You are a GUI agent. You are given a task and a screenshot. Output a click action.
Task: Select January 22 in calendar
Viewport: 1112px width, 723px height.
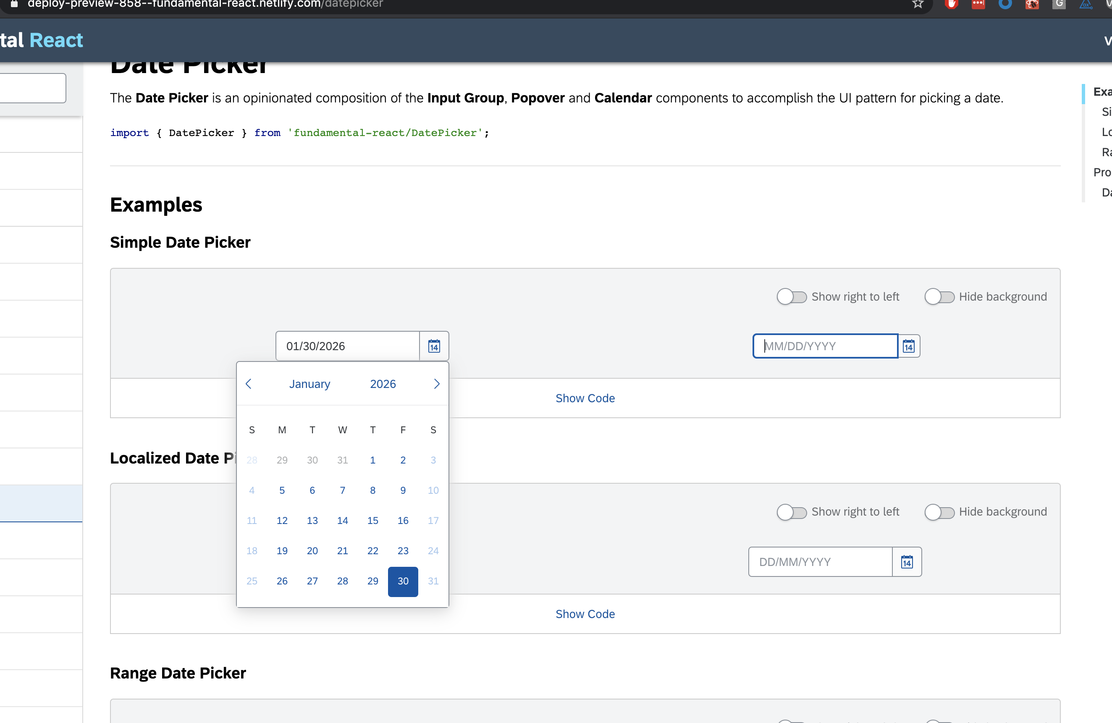[372, 551]
